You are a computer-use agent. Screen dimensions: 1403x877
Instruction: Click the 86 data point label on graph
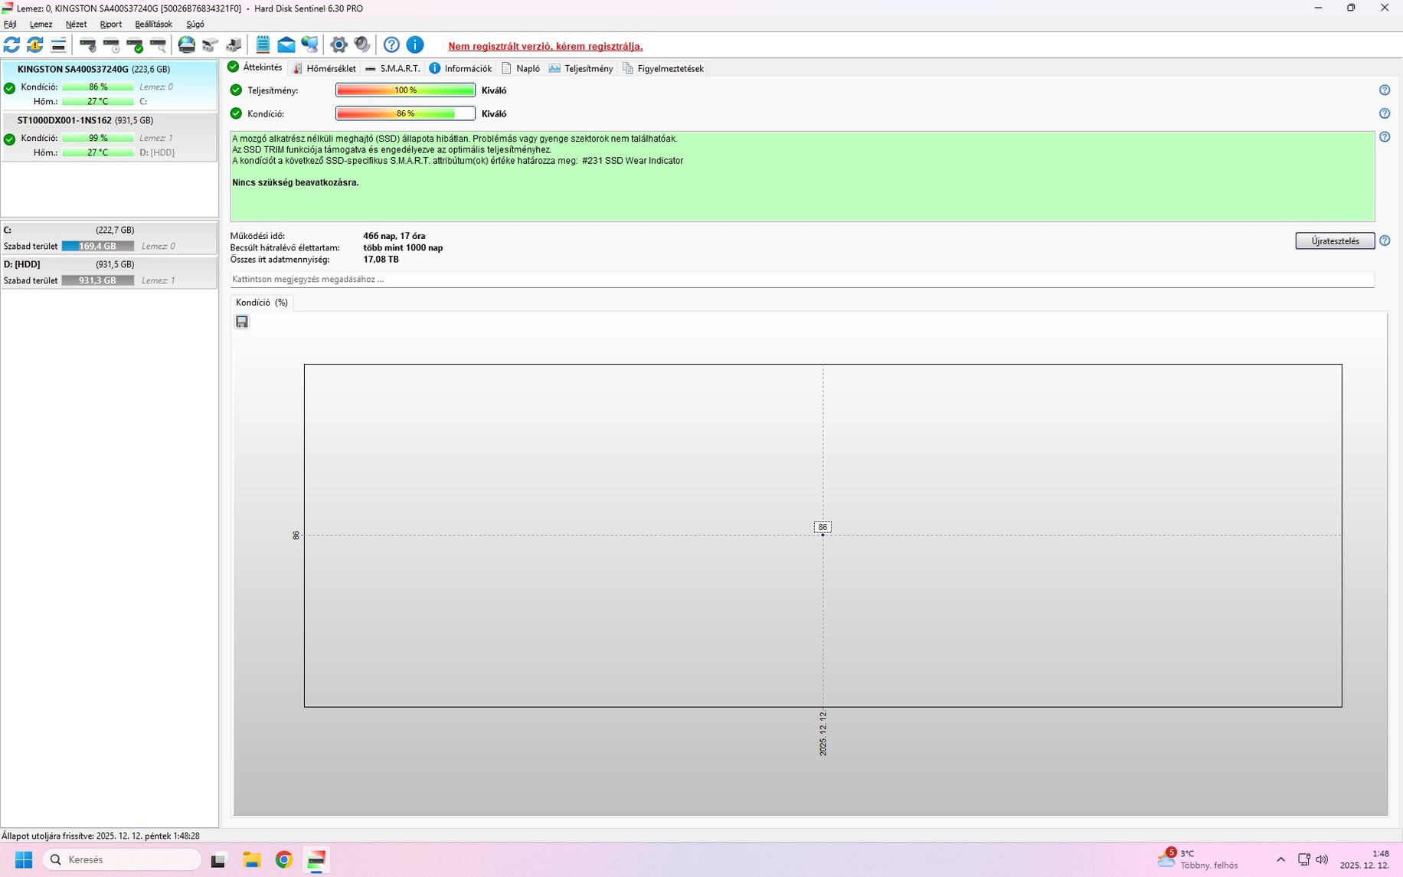[823, 527]
